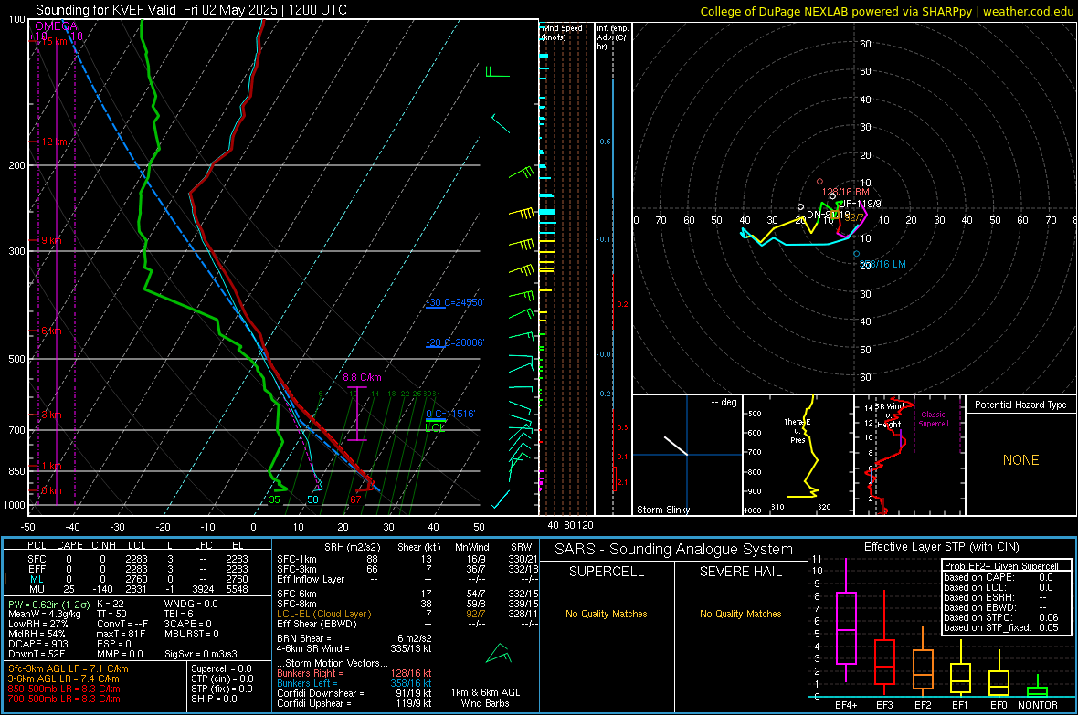Click the sounding title for KVEF
This screenshot has width=1078, height=715.
[x=191, y=10]
